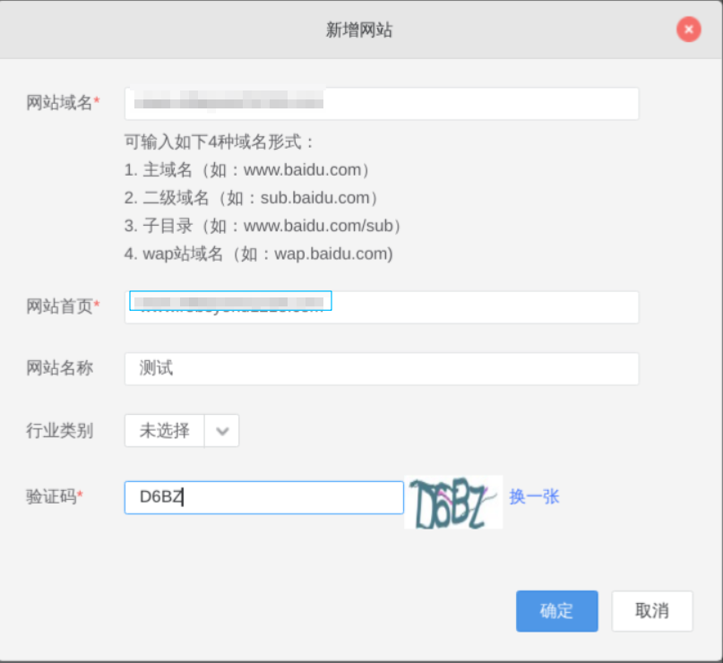The image size is (723, 663).
Task: Click the 验证码 input field with D6BZ
Action: [x=264, y=497]
